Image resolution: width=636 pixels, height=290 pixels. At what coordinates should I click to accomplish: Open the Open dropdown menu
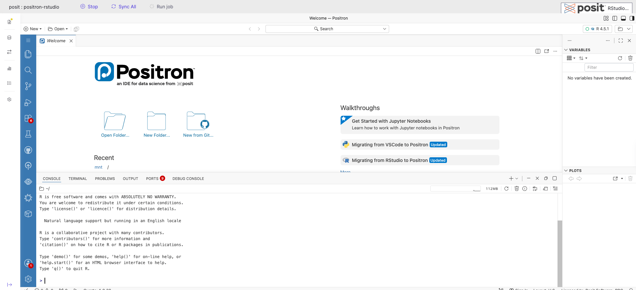coord(58,29)
